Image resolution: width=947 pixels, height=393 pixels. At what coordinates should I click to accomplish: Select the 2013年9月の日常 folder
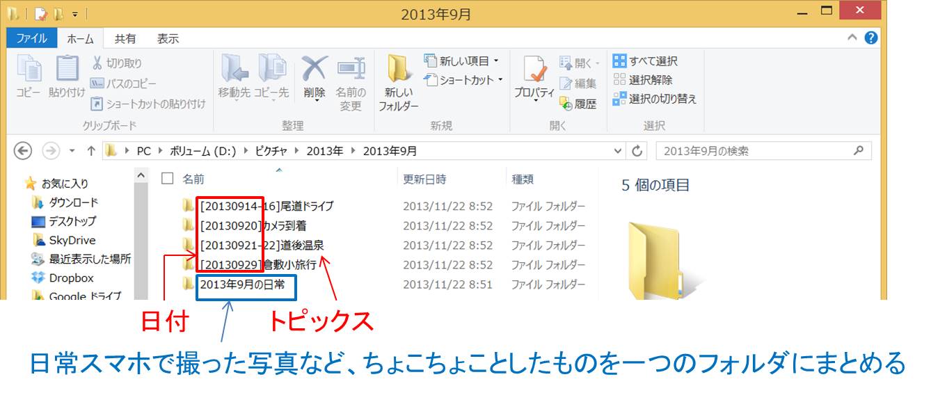click(235, 284)
